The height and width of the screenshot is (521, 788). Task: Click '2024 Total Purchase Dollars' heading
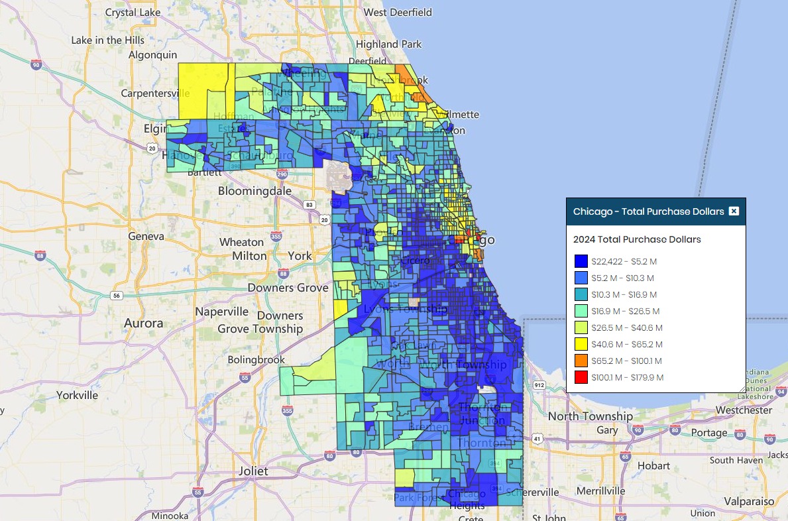(637, 240)
